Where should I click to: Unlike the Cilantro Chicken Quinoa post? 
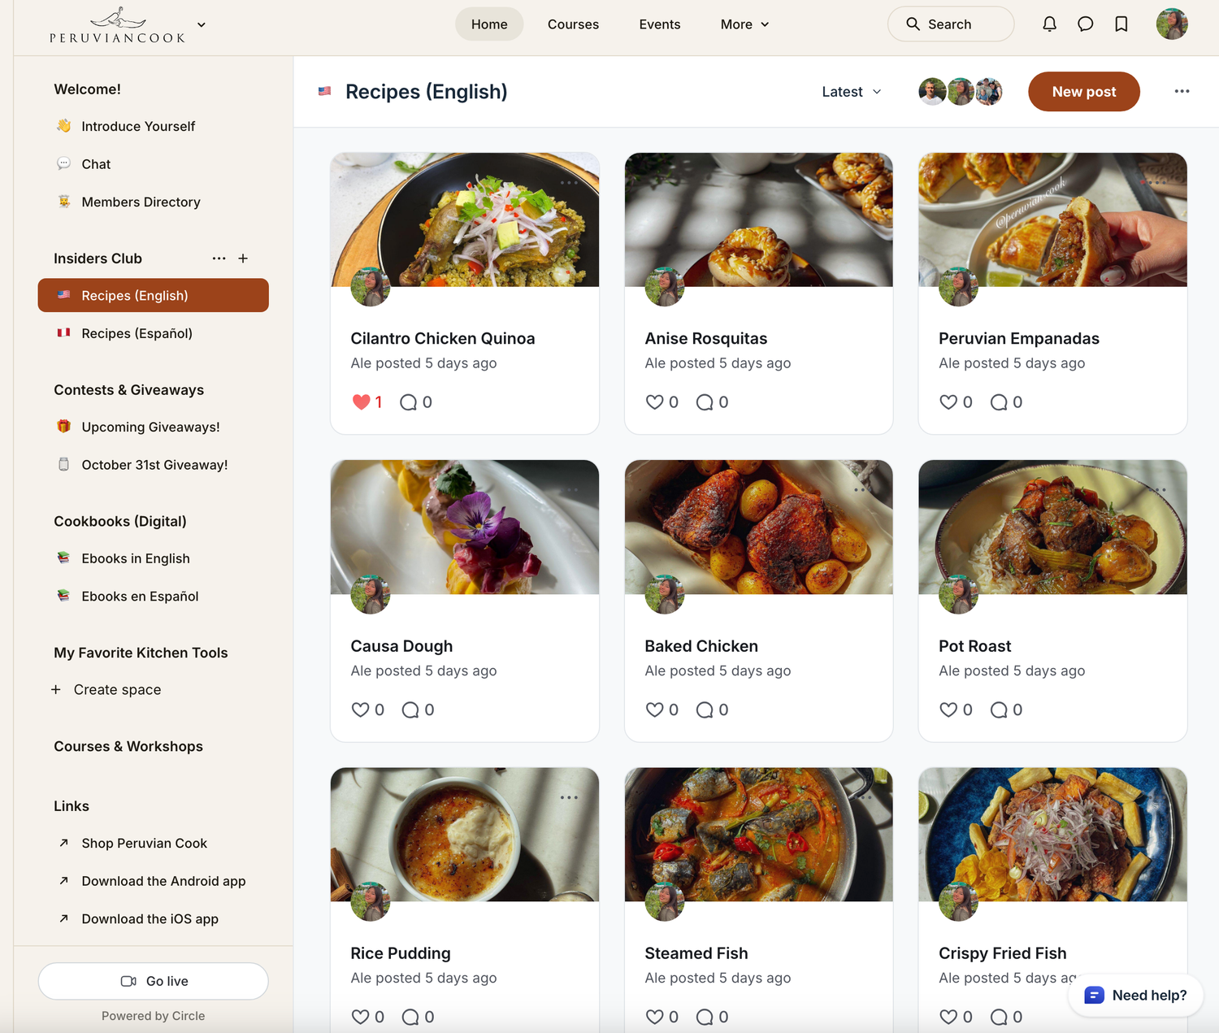click(361, 402)
